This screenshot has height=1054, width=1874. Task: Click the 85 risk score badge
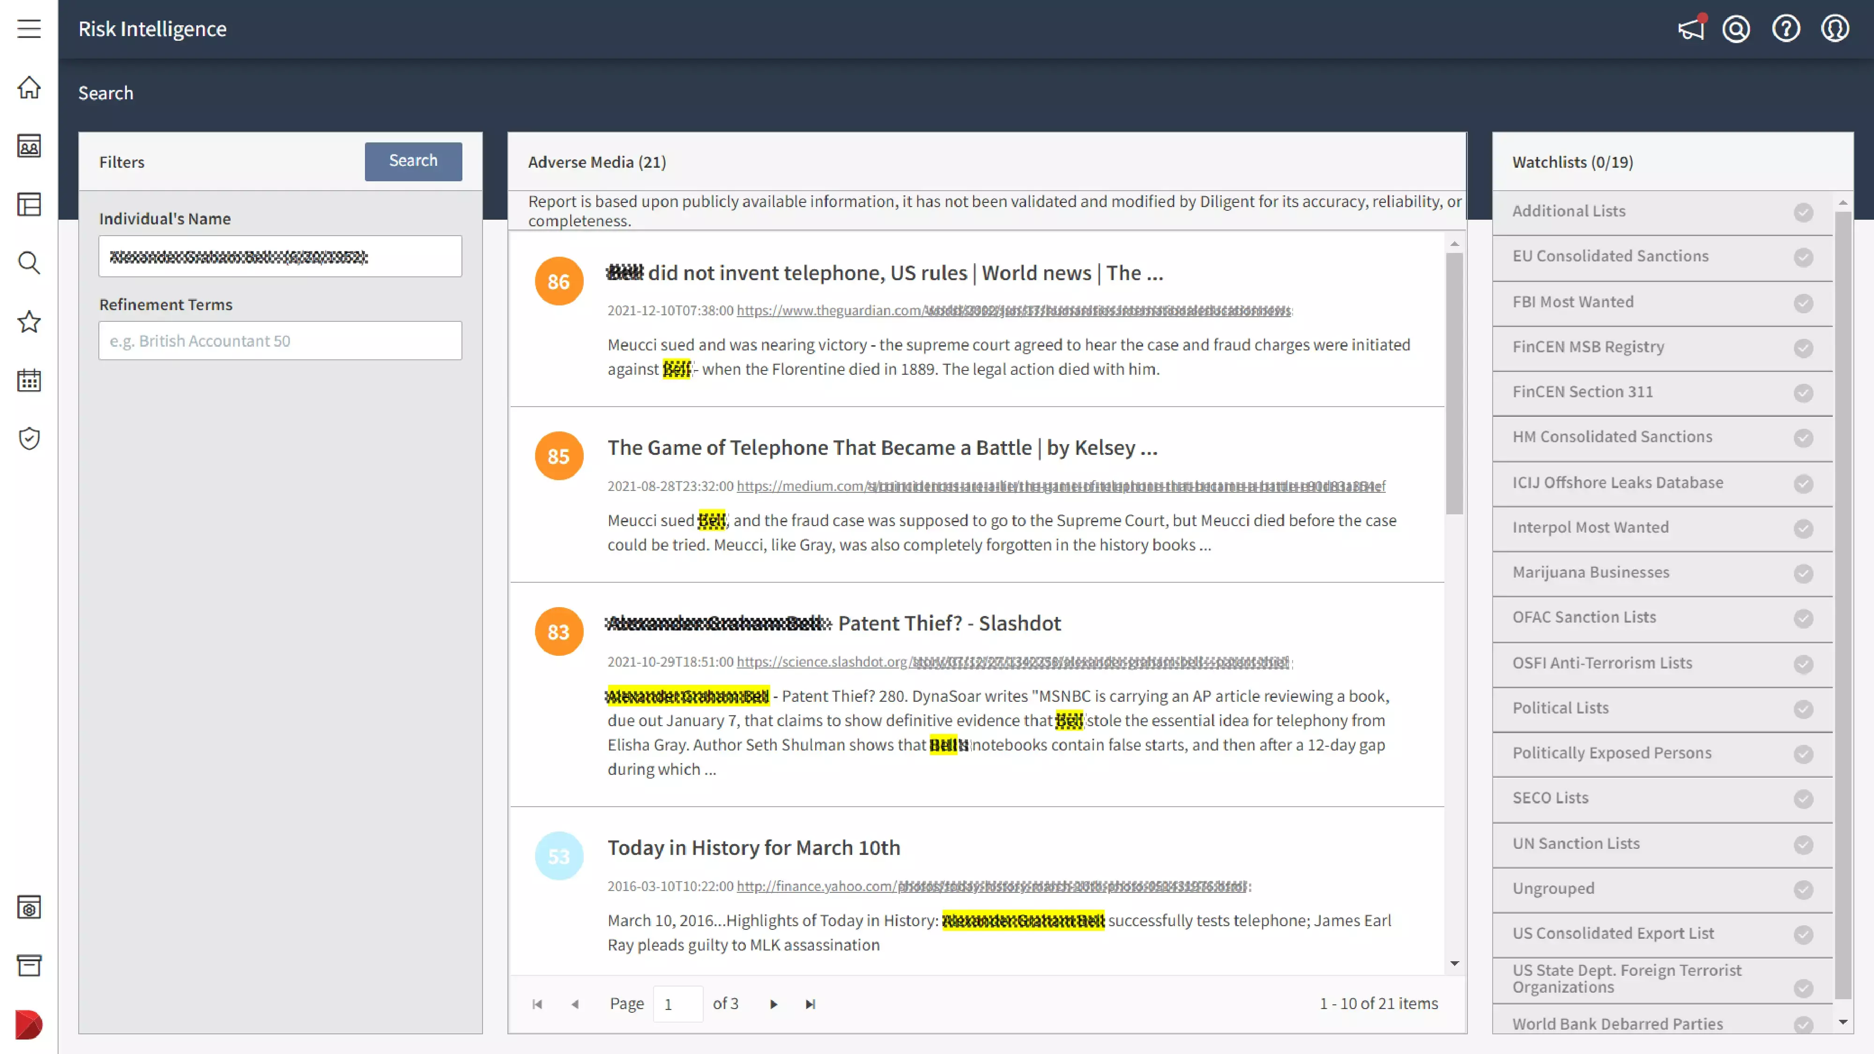559,456
